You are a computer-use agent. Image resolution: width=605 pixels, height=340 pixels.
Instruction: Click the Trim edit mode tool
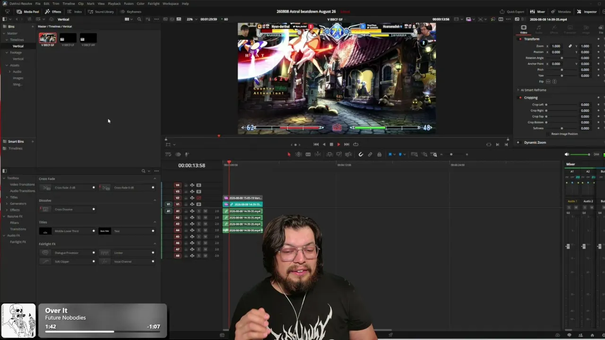click(x=299, y=154)
